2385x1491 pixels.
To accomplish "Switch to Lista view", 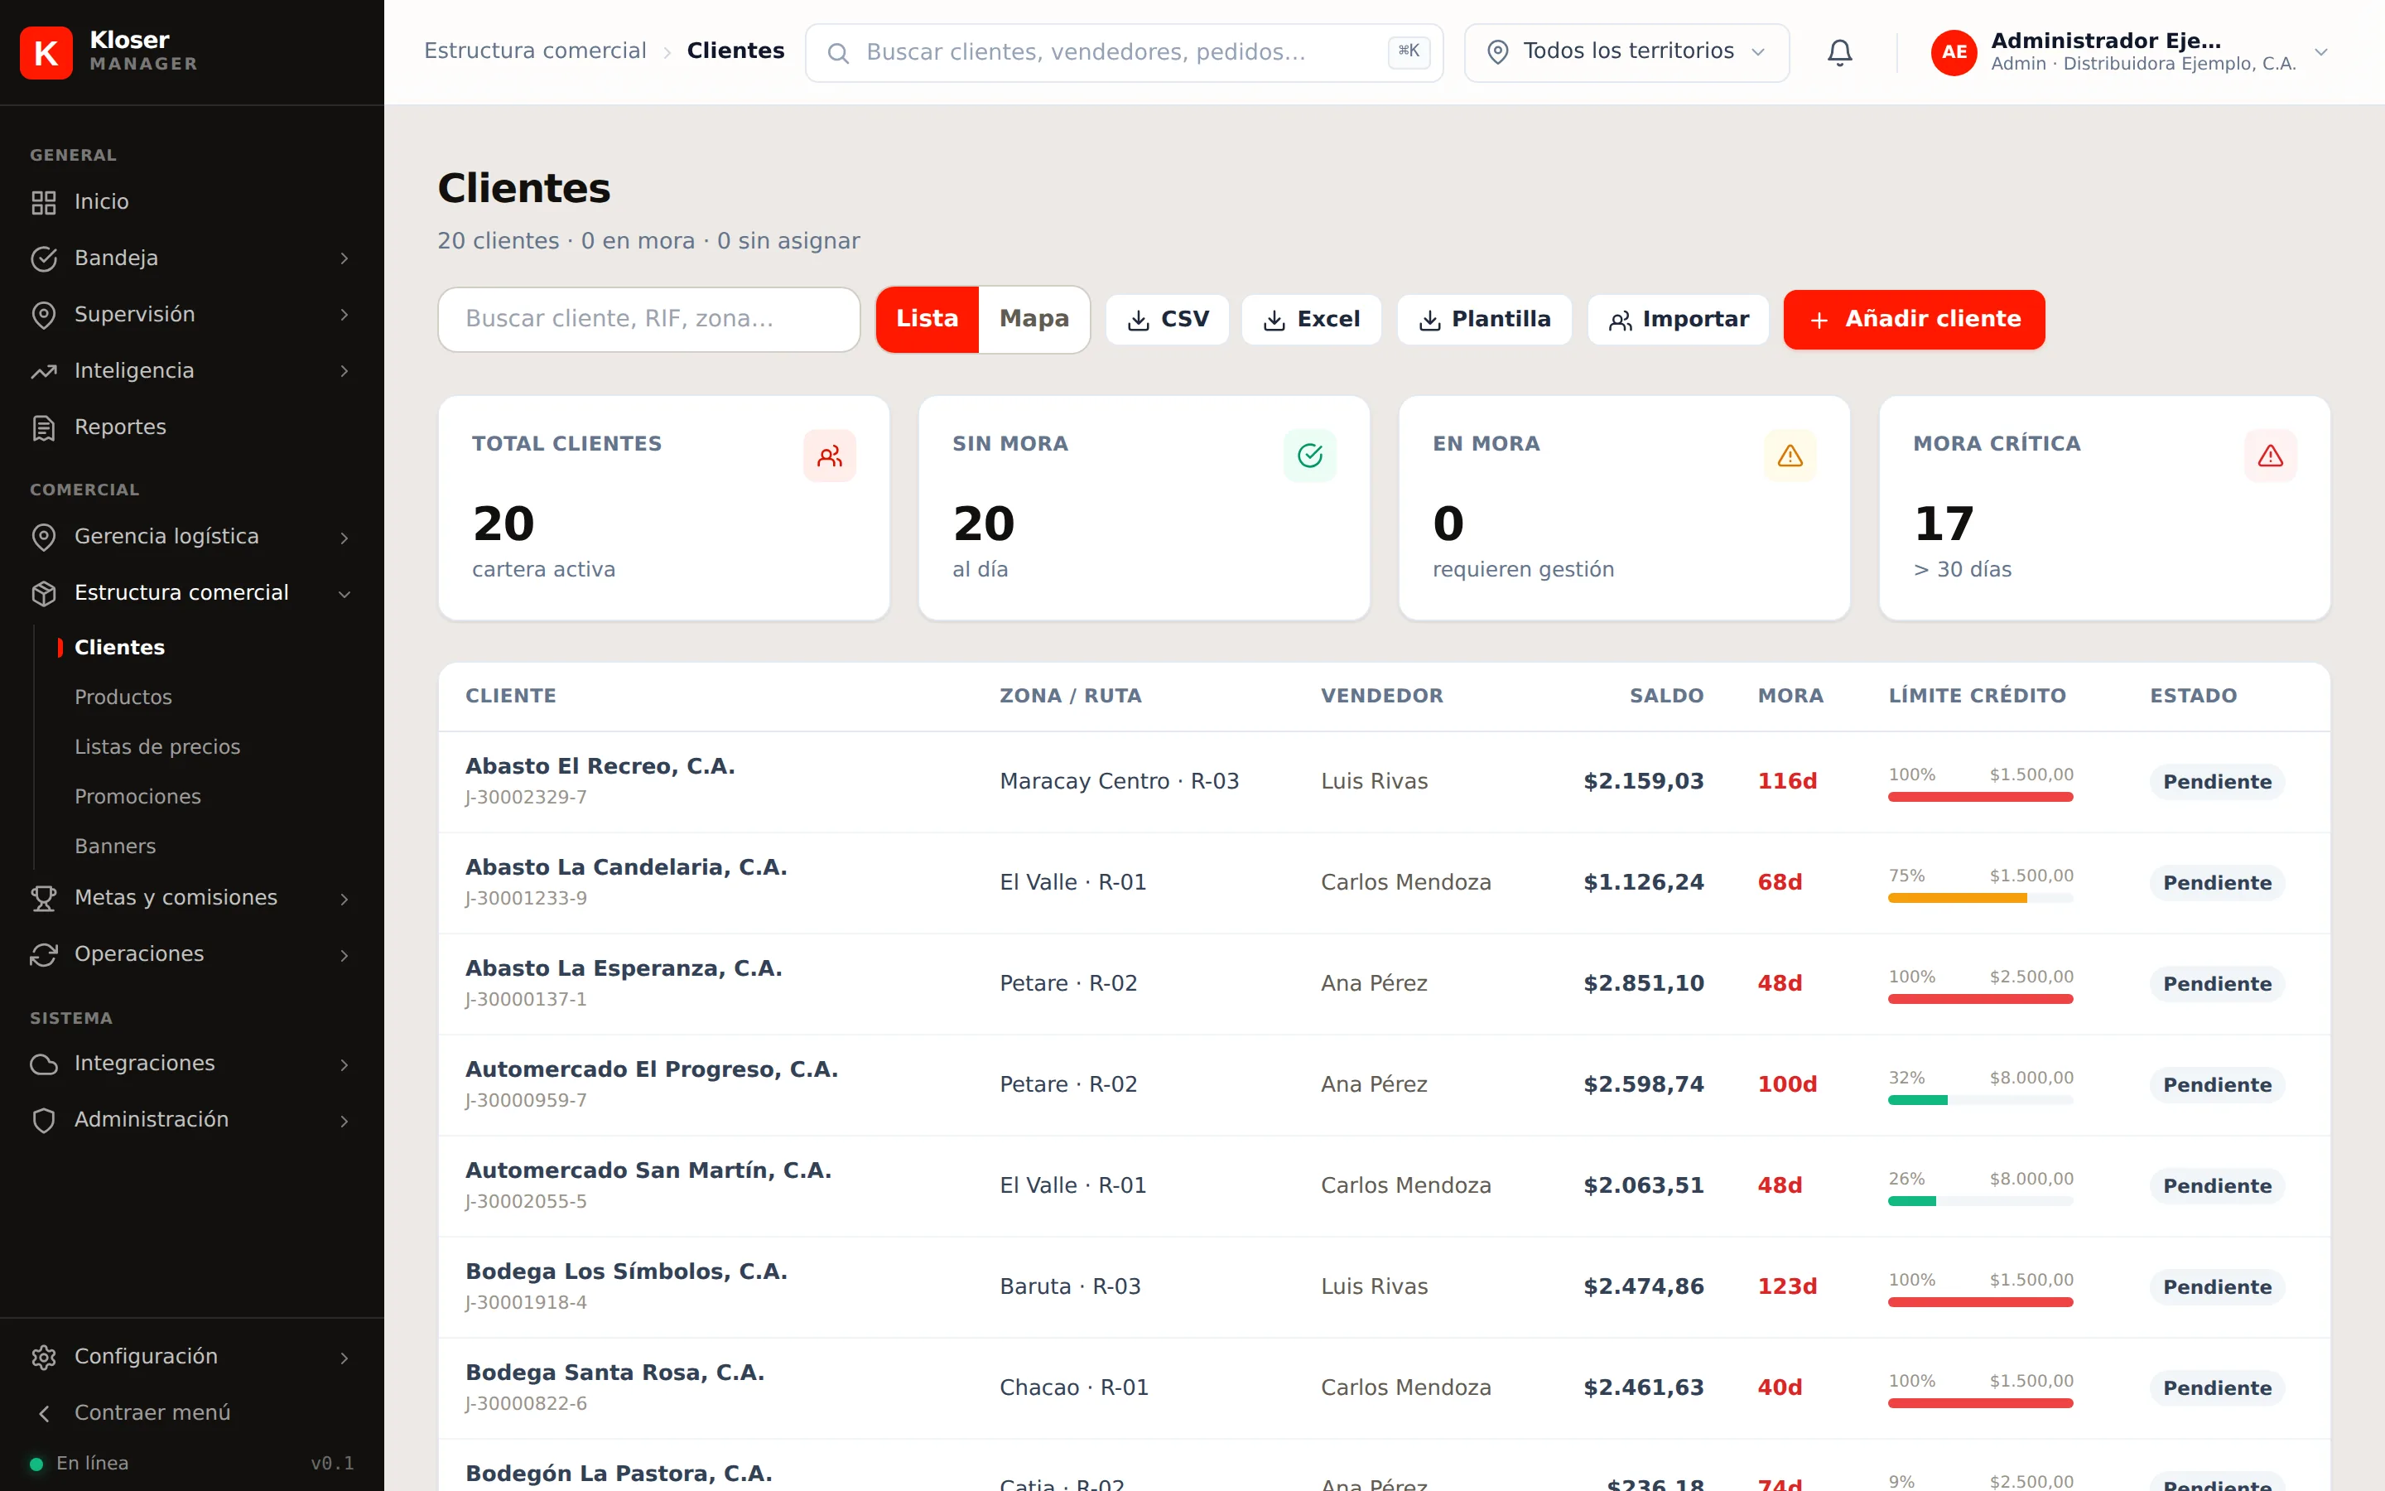I will [927, 320].
